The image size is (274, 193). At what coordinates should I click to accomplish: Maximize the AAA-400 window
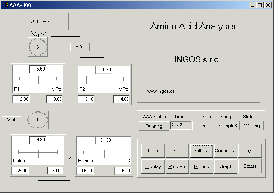260,5
